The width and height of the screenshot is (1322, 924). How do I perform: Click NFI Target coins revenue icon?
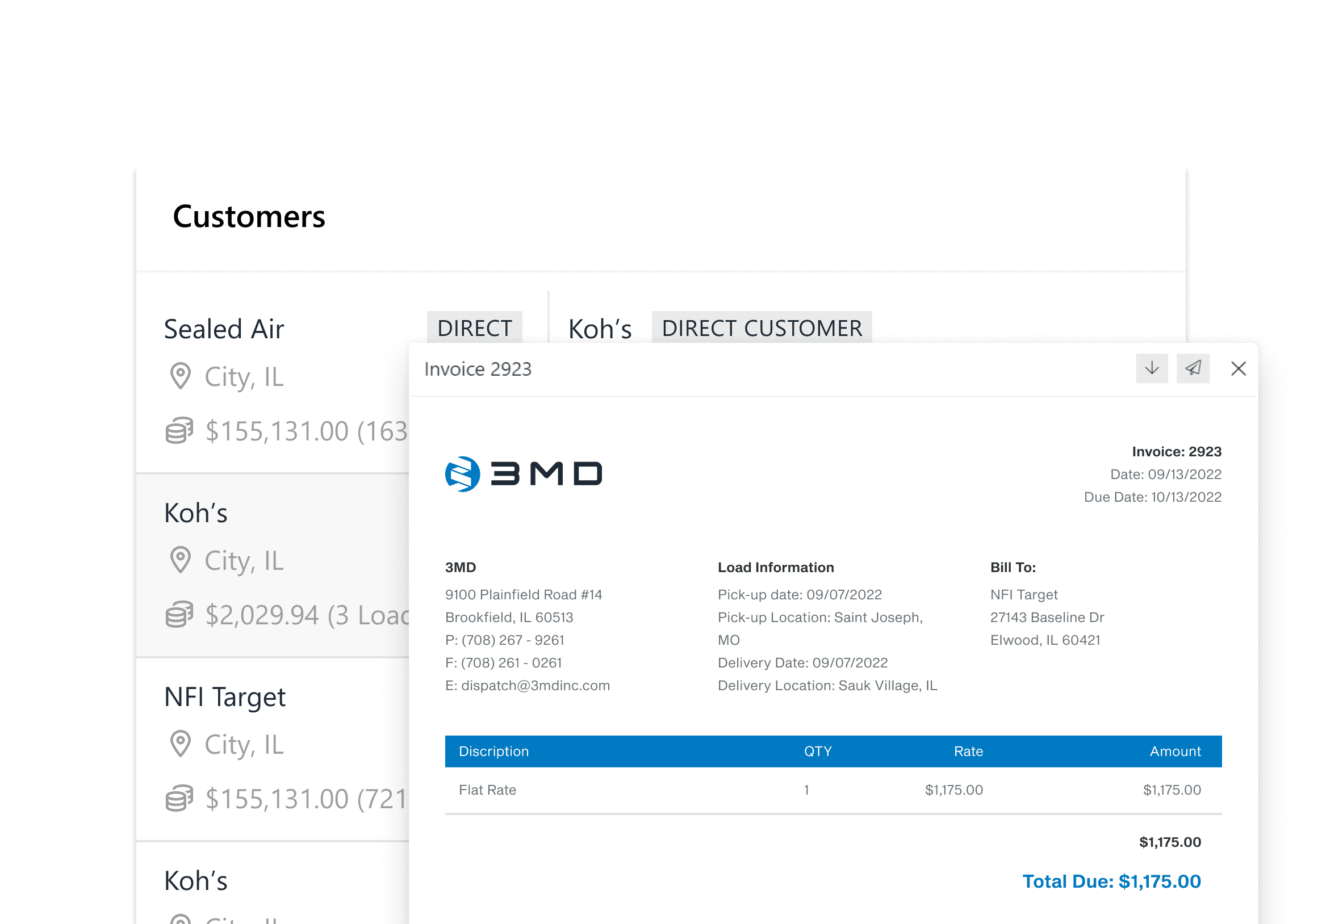coord(179,799)
